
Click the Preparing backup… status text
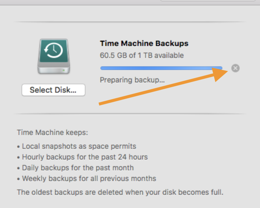pos(132,80)
